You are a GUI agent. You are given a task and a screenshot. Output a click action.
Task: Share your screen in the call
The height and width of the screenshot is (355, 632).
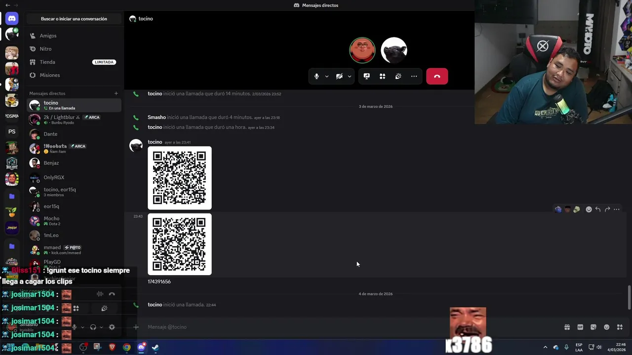pyautogui.click(x=366, y=76)
